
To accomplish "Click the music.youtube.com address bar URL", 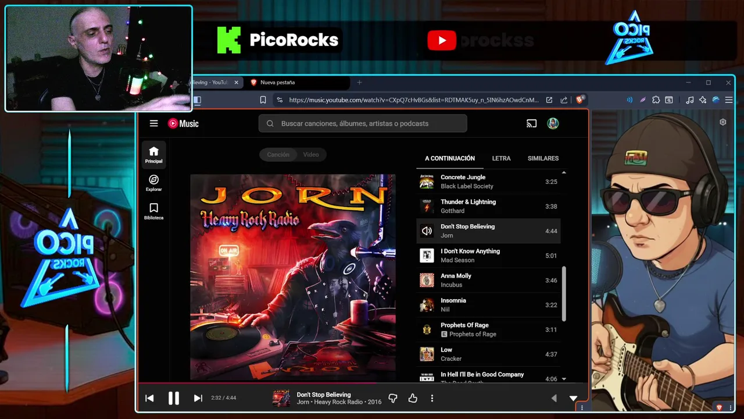I will click(414, 100).
